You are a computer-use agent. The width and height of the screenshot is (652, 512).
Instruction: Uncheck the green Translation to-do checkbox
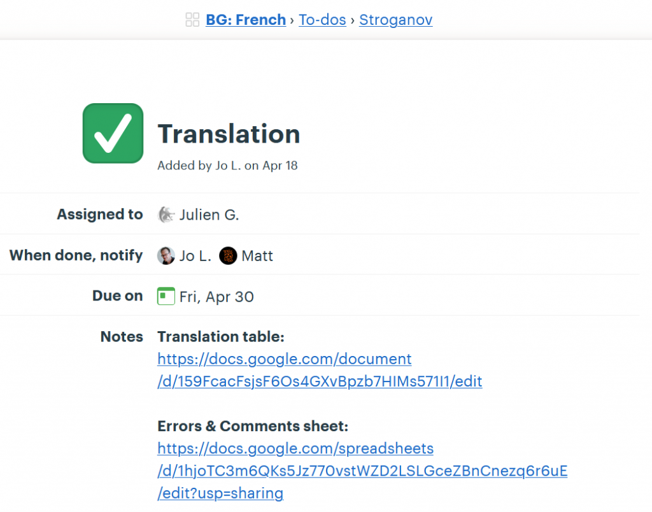[113, 134]
